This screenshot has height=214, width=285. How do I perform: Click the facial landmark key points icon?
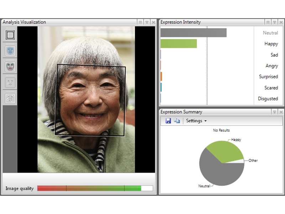click(x=10, y=98)
